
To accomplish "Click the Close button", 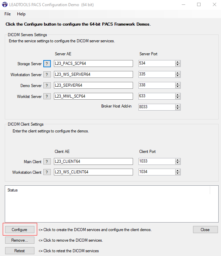I will click(x=205, y=230).
